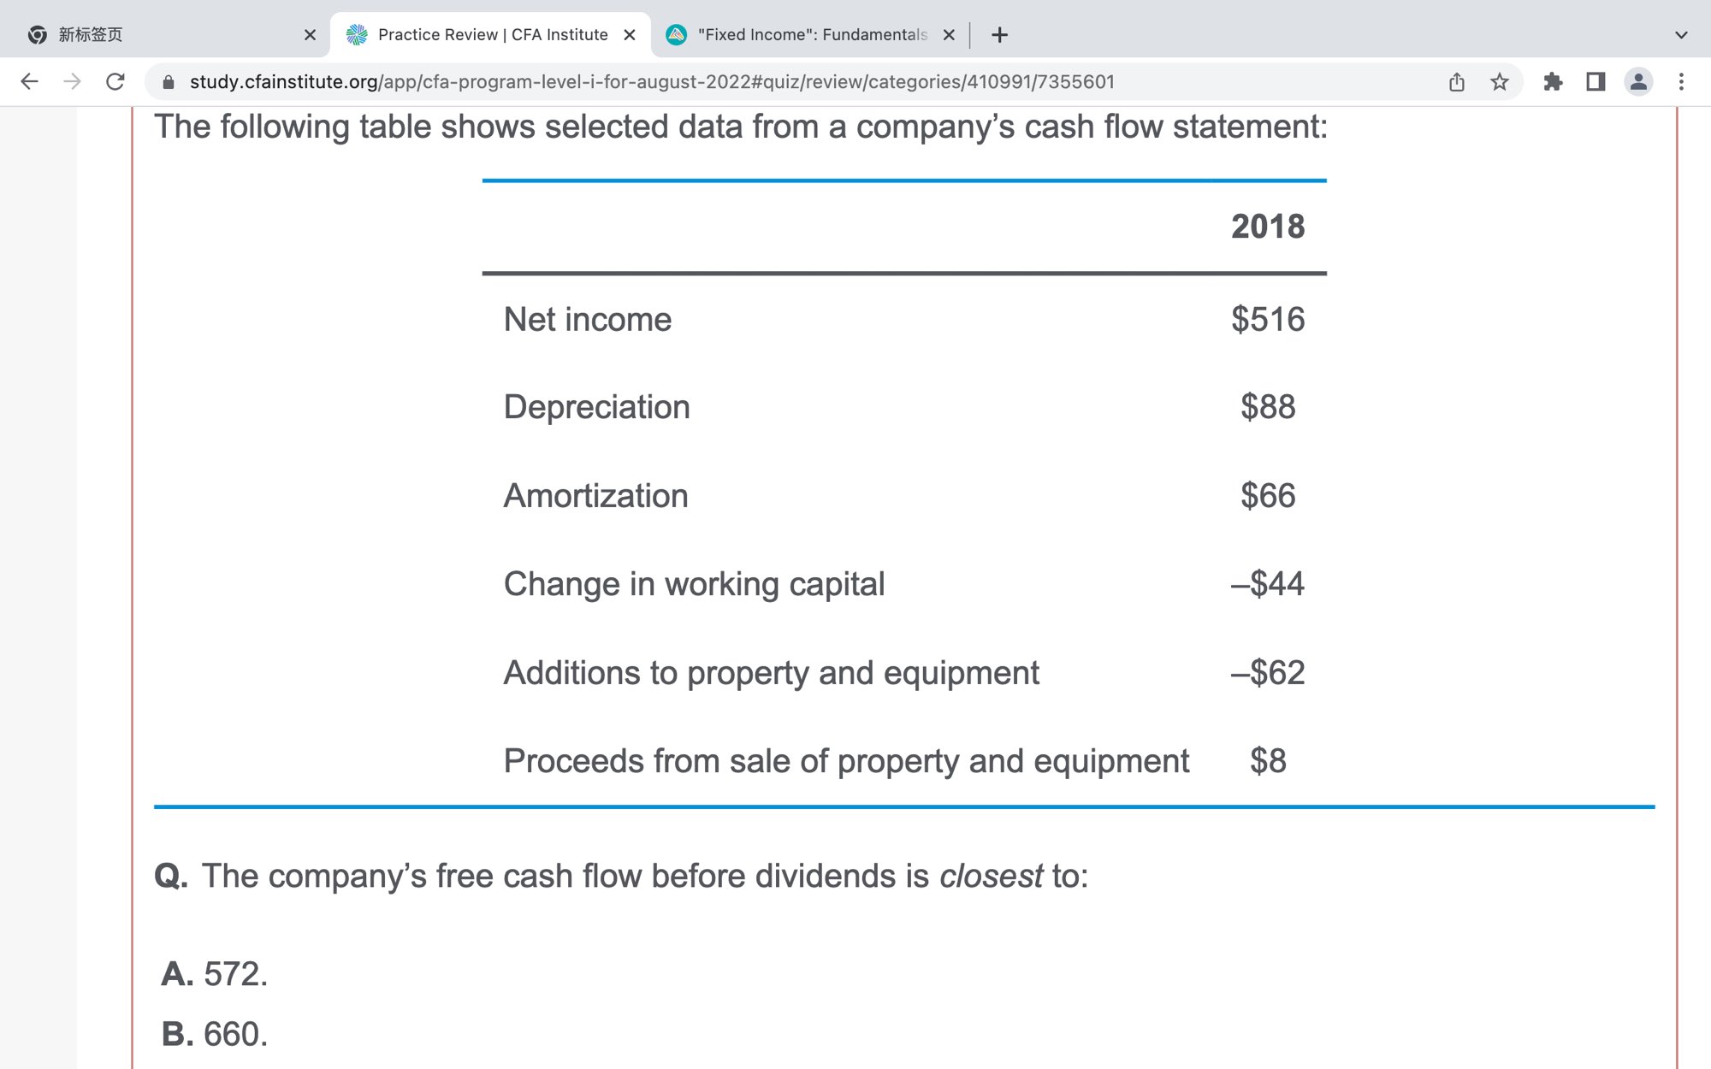
Task: Click the browser back arrow
Action: coord(29,81)
